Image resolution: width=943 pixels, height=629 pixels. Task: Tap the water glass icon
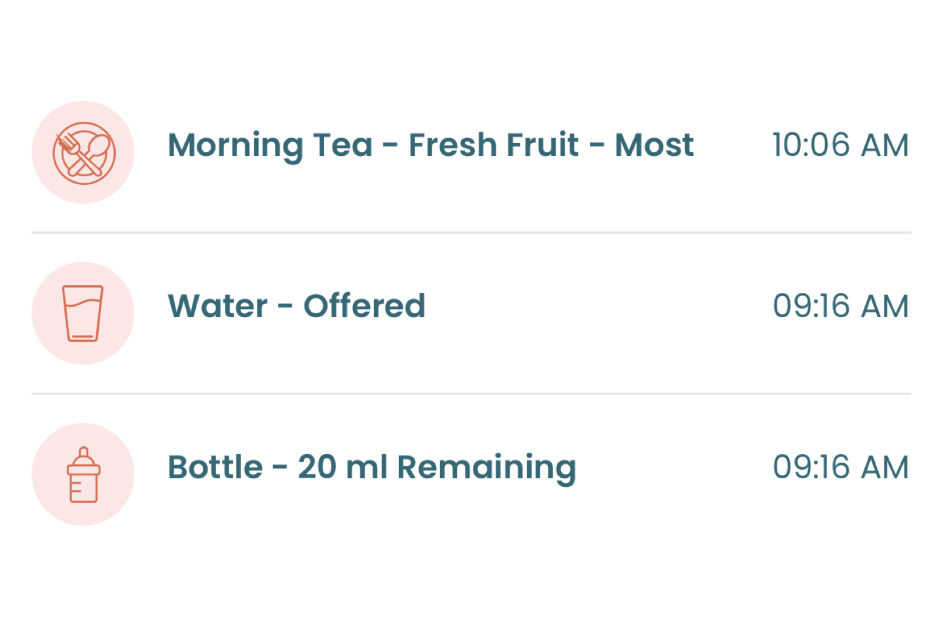[x=83, y=313]
